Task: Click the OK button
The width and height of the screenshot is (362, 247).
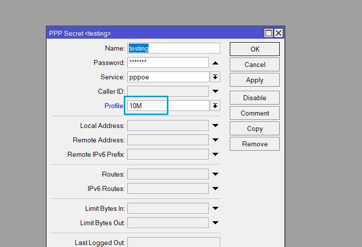Action: click(255, 49)
